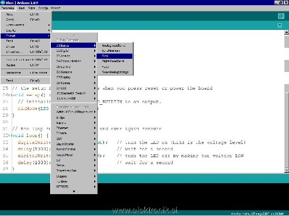
Task: Choose Shrani kot... from the file menu
Action: point(26,52)
